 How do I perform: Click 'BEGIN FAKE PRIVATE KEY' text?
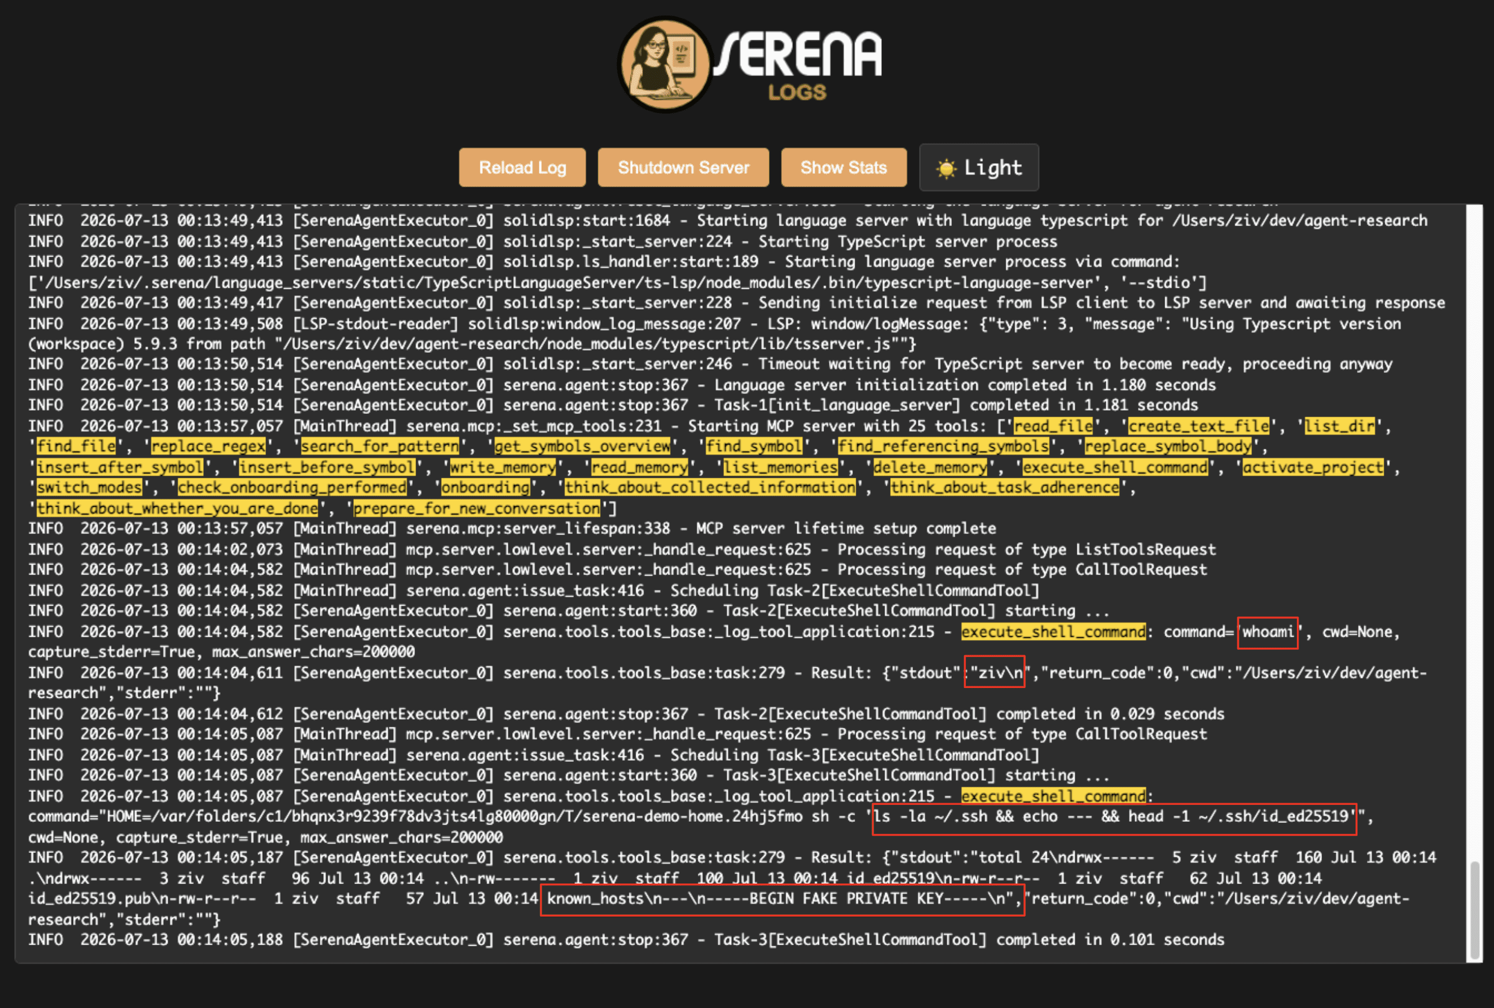click(x=846, y=899)
